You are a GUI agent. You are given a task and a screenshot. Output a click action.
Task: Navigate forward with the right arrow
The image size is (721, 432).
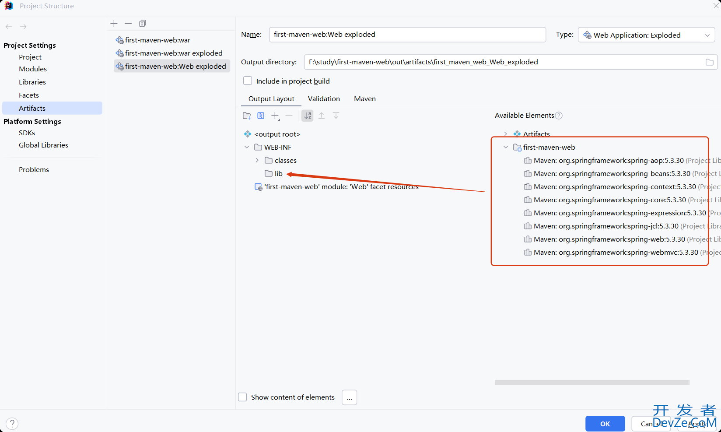(x=23, y=27)
